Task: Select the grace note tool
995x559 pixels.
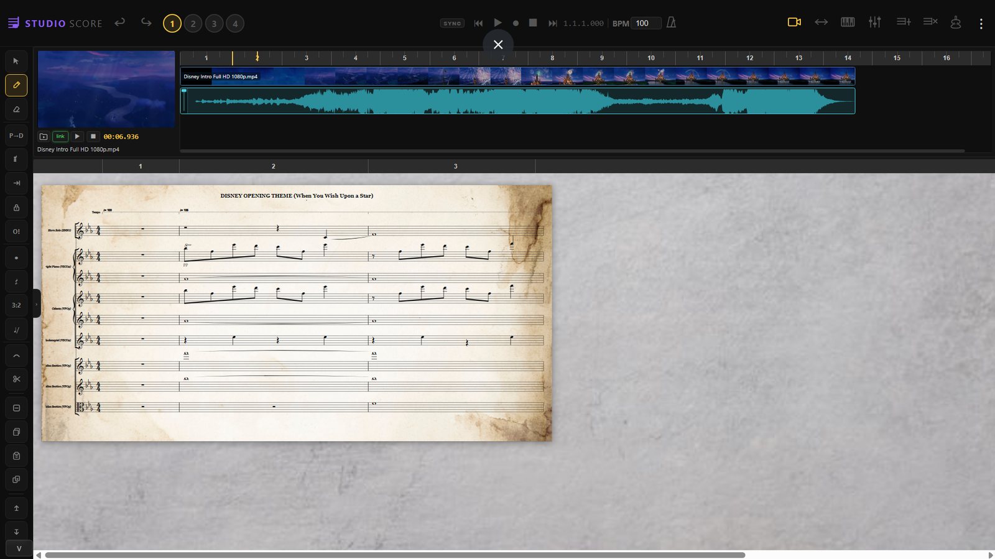Action: coord(16,330)
